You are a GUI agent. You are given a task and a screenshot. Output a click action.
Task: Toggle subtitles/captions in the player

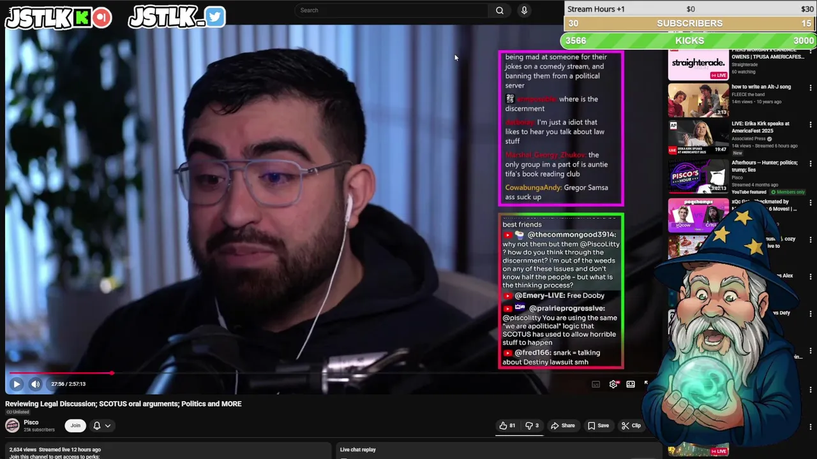[x=596, y=384]
